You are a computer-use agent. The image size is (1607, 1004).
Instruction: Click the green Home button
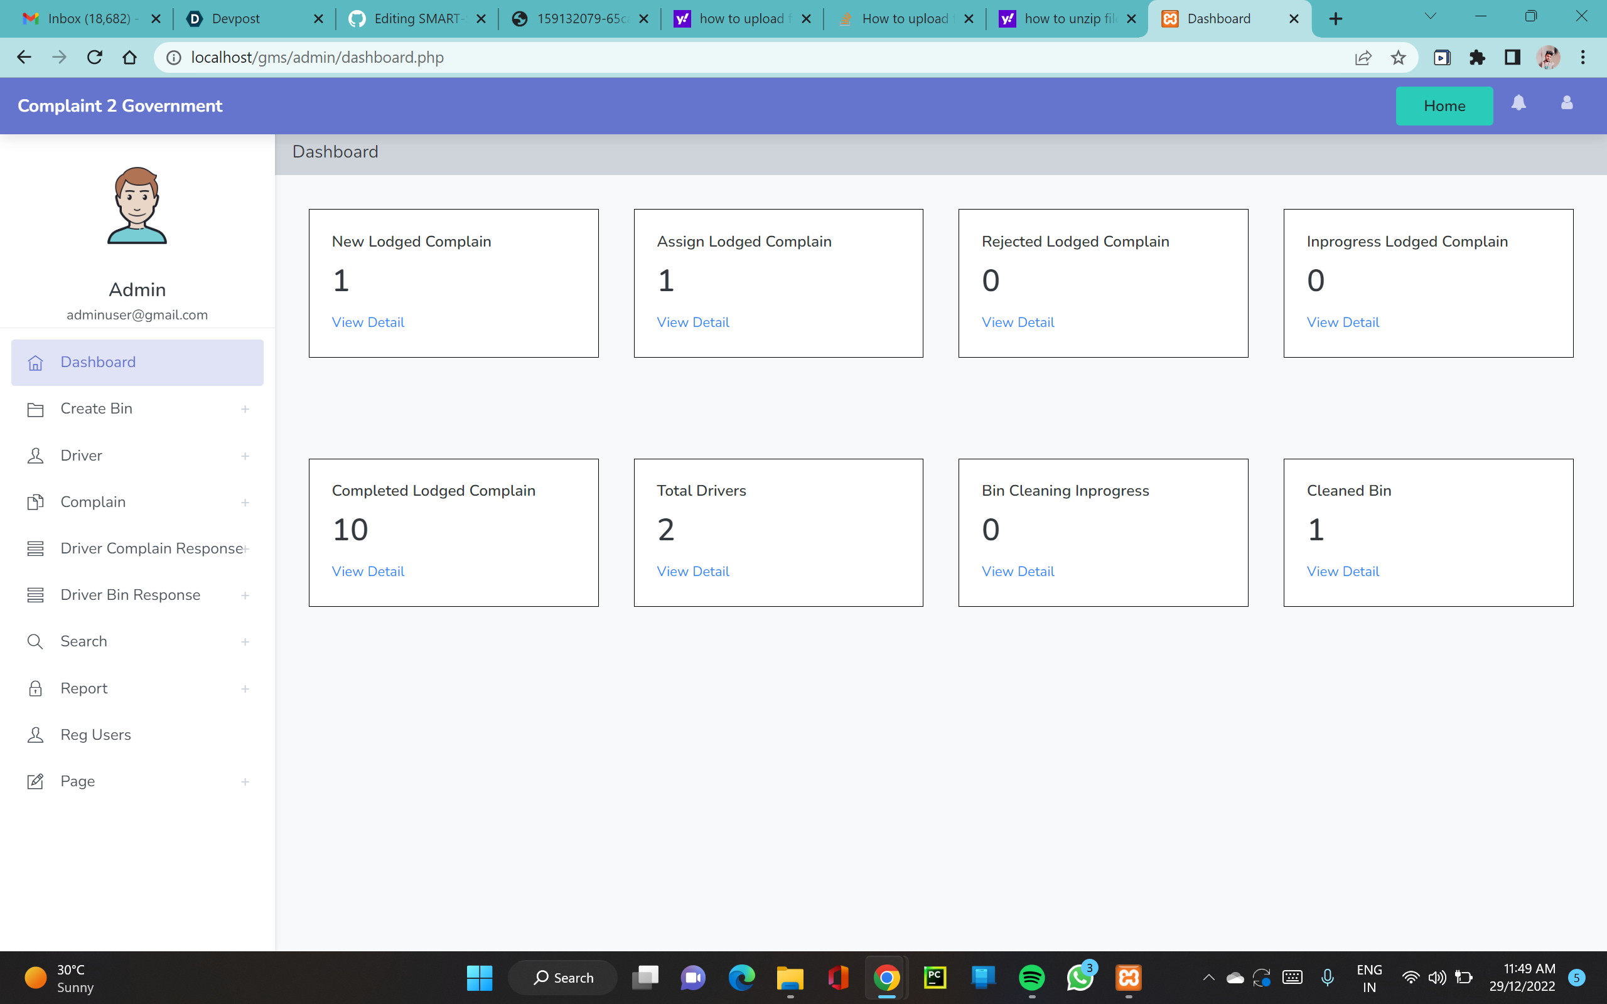[x=1444, y=106]
